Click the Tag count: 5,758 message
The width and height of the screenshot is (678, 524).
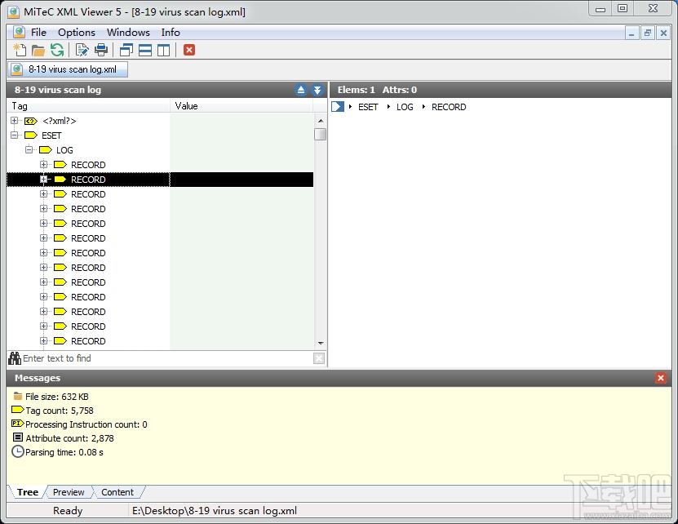(x=60, y=411)
